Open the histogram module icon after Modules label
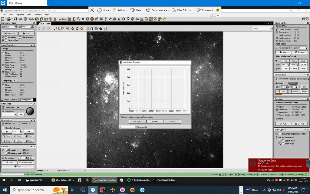Screen dimensions: 310x194 coord(69,19)
